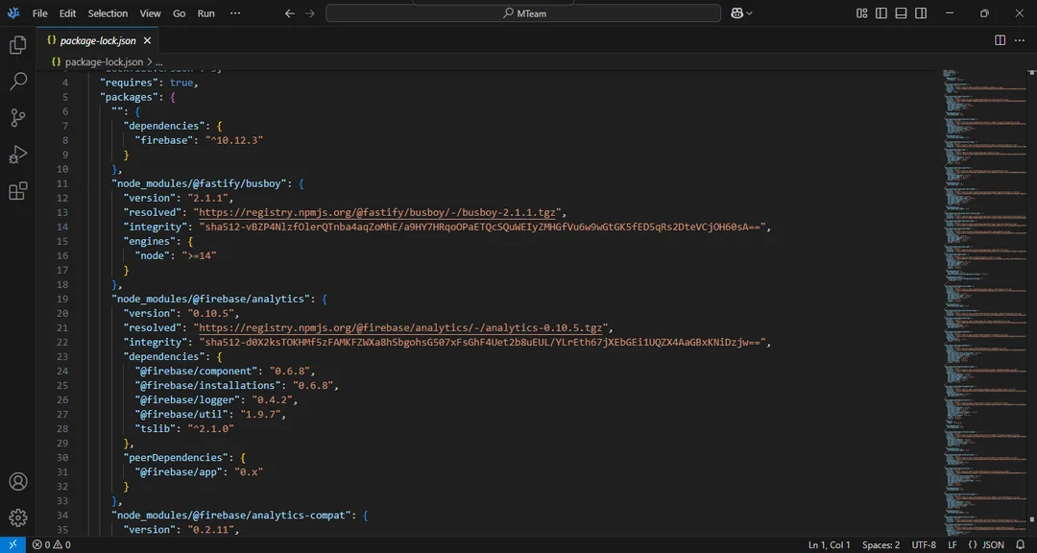Open the notifications bell
The height and width of the screenshot is (553, 1037).
(x=1020, y=545)
